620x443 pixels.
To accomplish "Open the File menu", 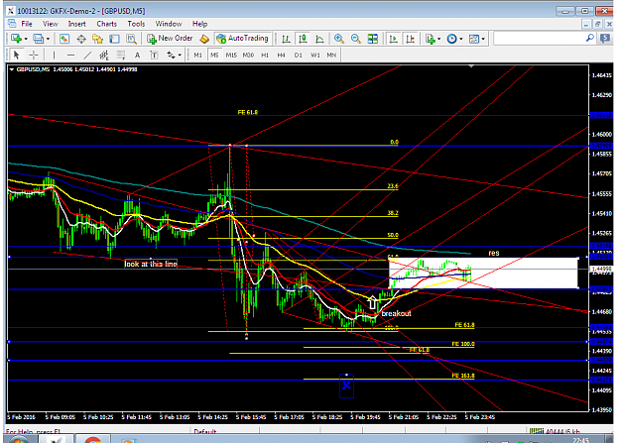I will click(27, 24).
